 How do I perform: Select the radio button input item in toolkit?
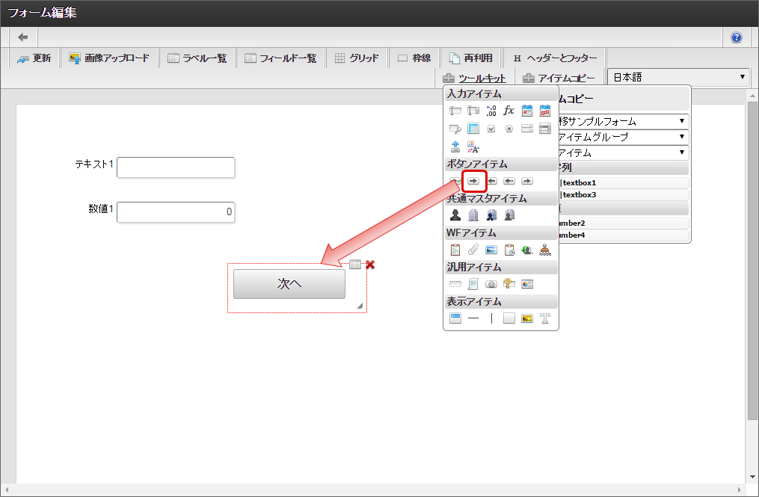508,129
